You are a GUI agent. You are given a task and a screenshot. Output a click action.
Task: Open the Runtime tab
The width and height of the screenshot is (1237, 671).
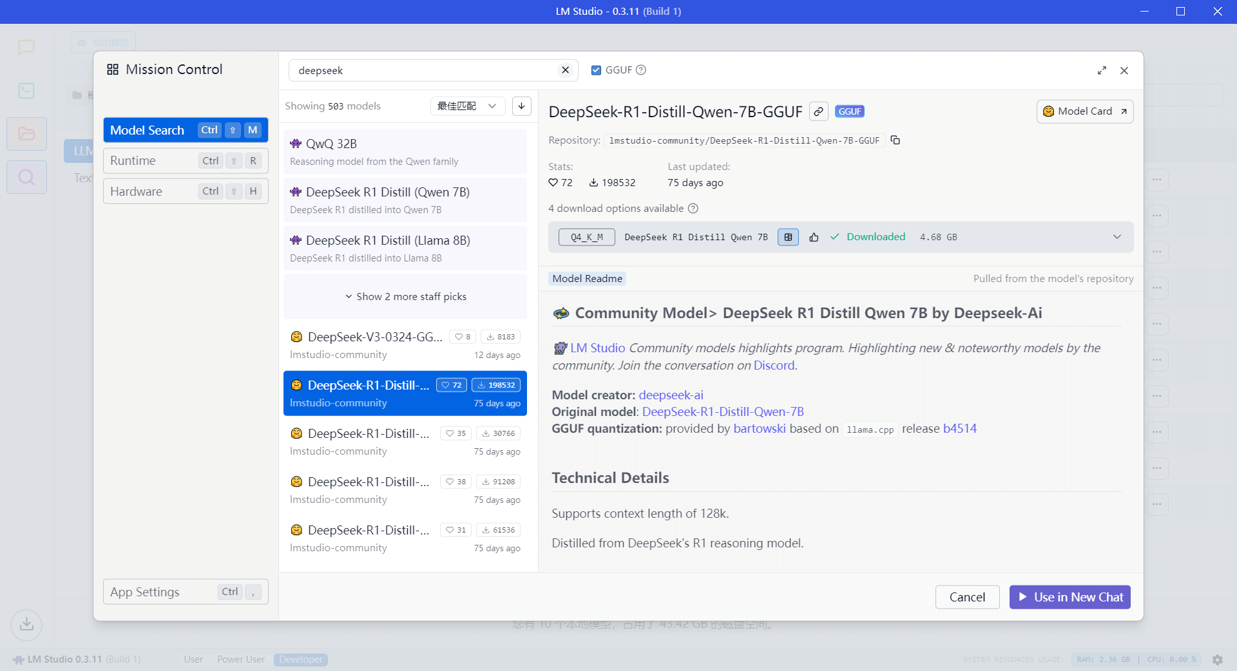point(186,161)
